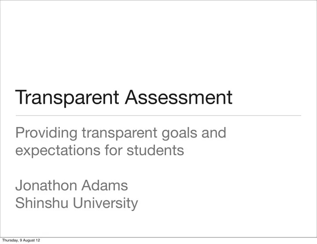Click the word "students" in the subtitle
This screenshot has height=244, width=317.
point(155,150)
